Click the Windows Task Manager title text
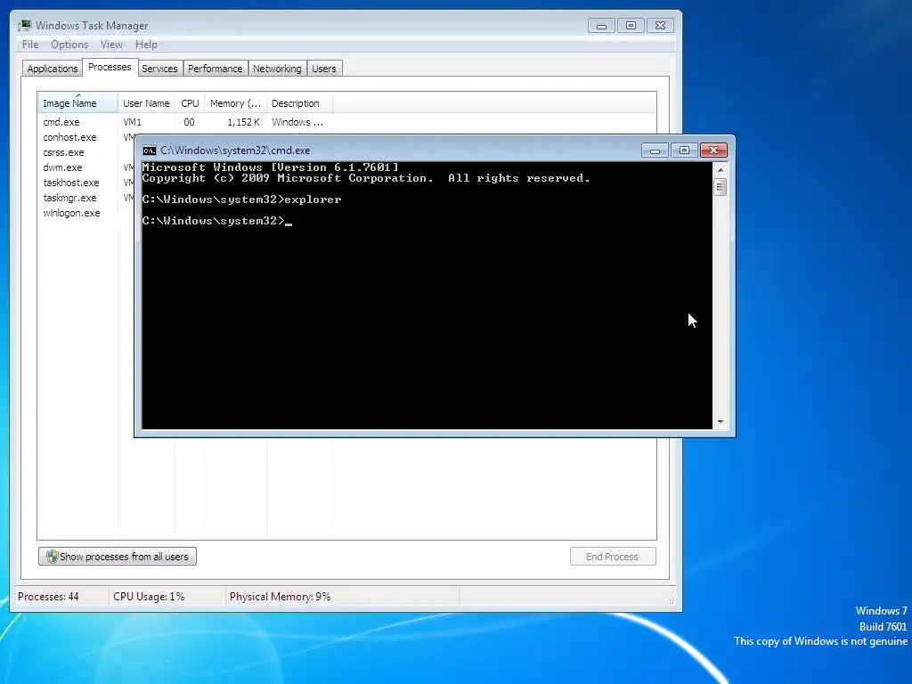912x684 pixels. [92, 26]
